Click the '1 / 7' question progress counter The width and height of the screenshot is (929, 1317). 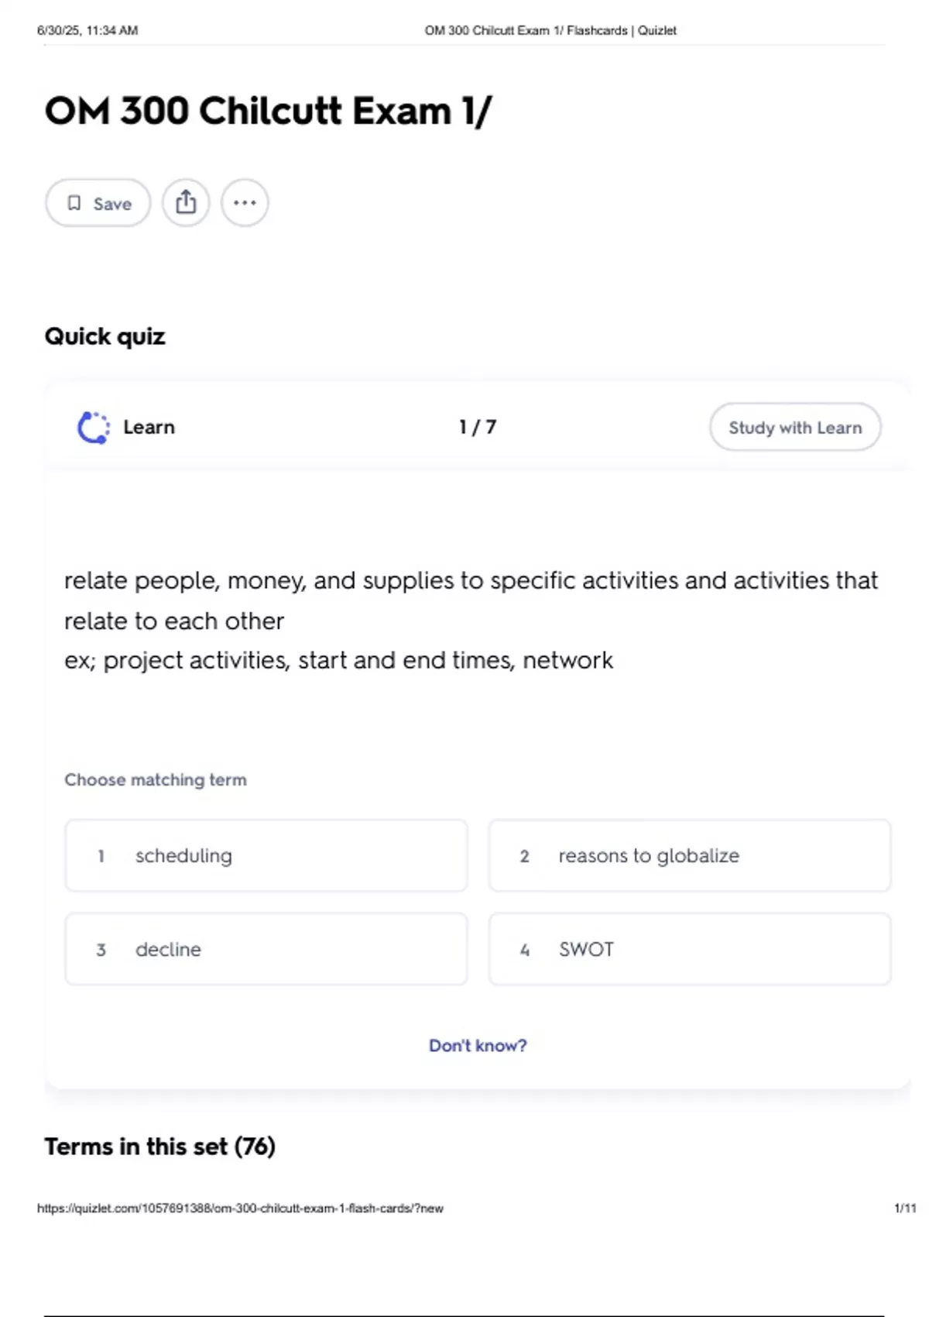coord(478,428)
